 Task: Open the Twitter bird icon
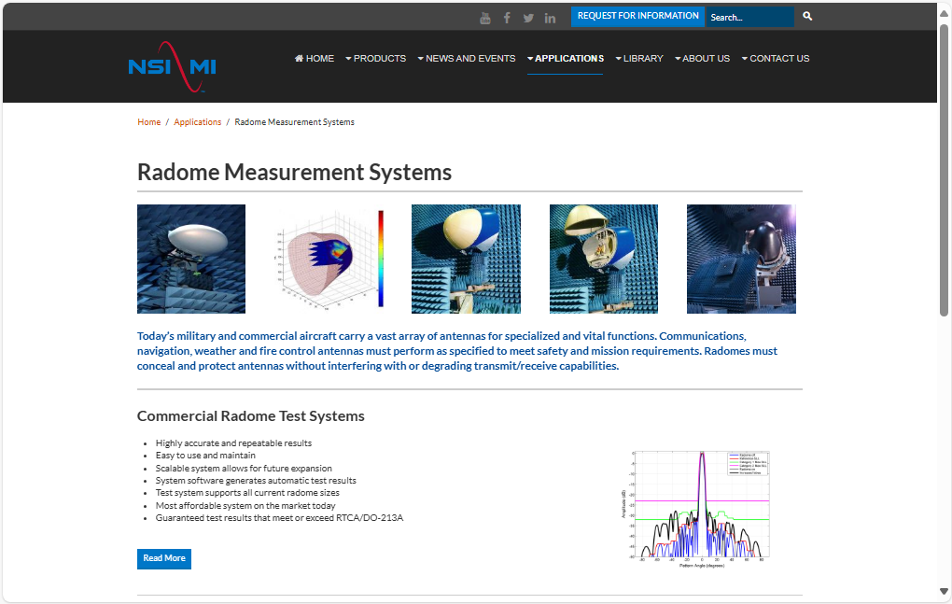point(528,18)
